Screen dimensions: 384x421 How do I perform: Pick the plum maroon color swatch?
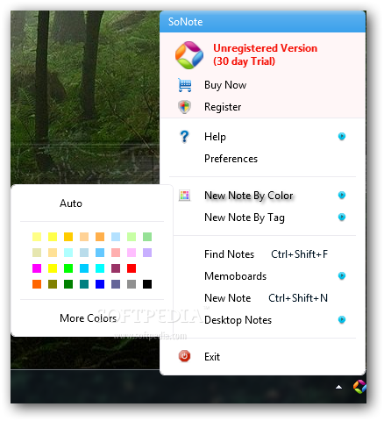point(116,268)
